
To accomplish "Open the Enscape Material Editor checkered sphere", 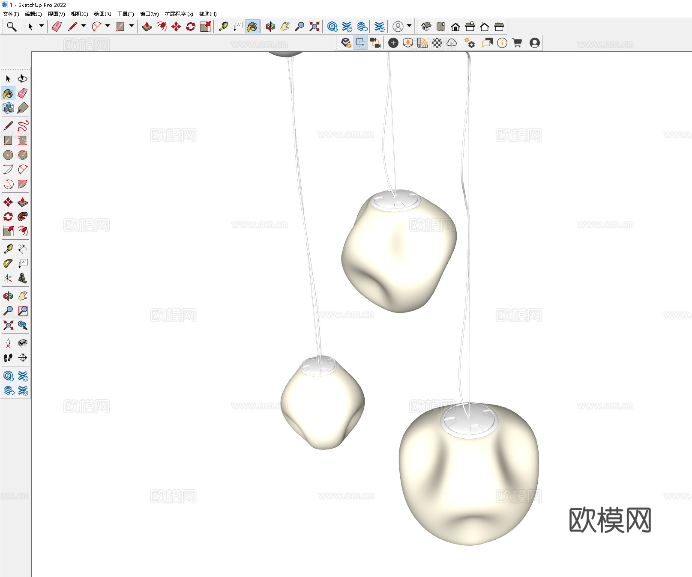I will (437, 43).
